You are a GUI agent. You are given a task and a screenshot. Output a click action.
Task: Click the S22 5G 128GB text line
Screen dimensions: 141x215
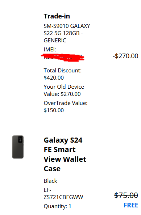63,33
